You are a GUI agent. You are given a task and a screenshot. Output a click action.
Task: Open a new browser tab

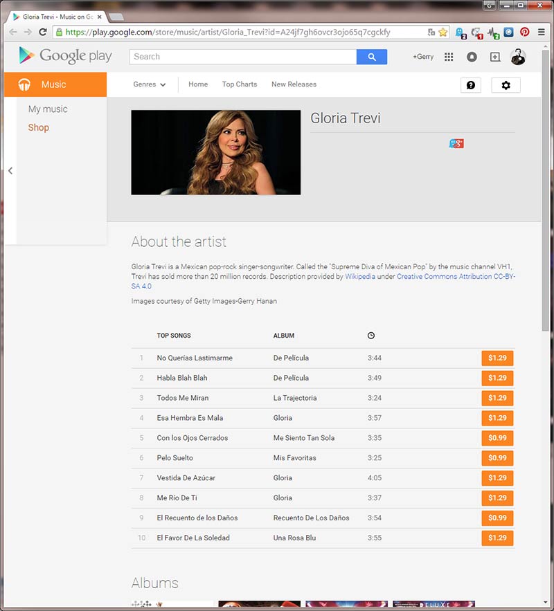click(116, 17)
